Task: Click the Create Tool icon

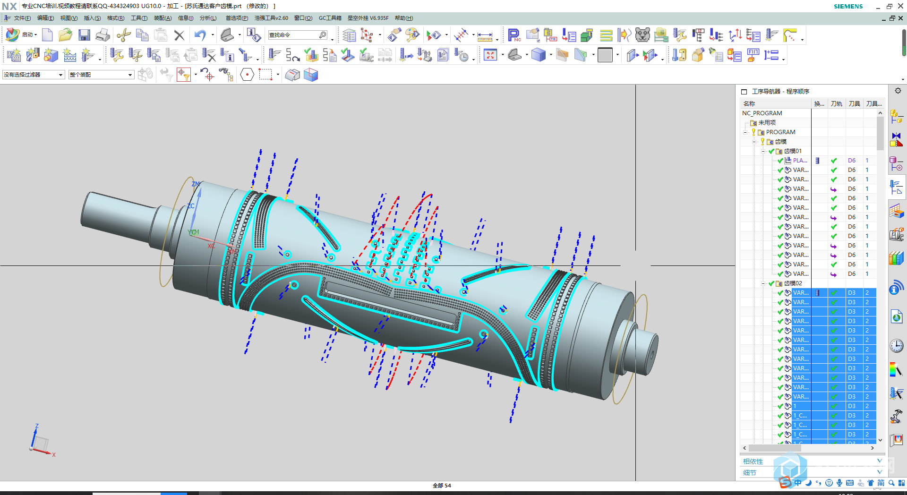Action: pos(33,55)
